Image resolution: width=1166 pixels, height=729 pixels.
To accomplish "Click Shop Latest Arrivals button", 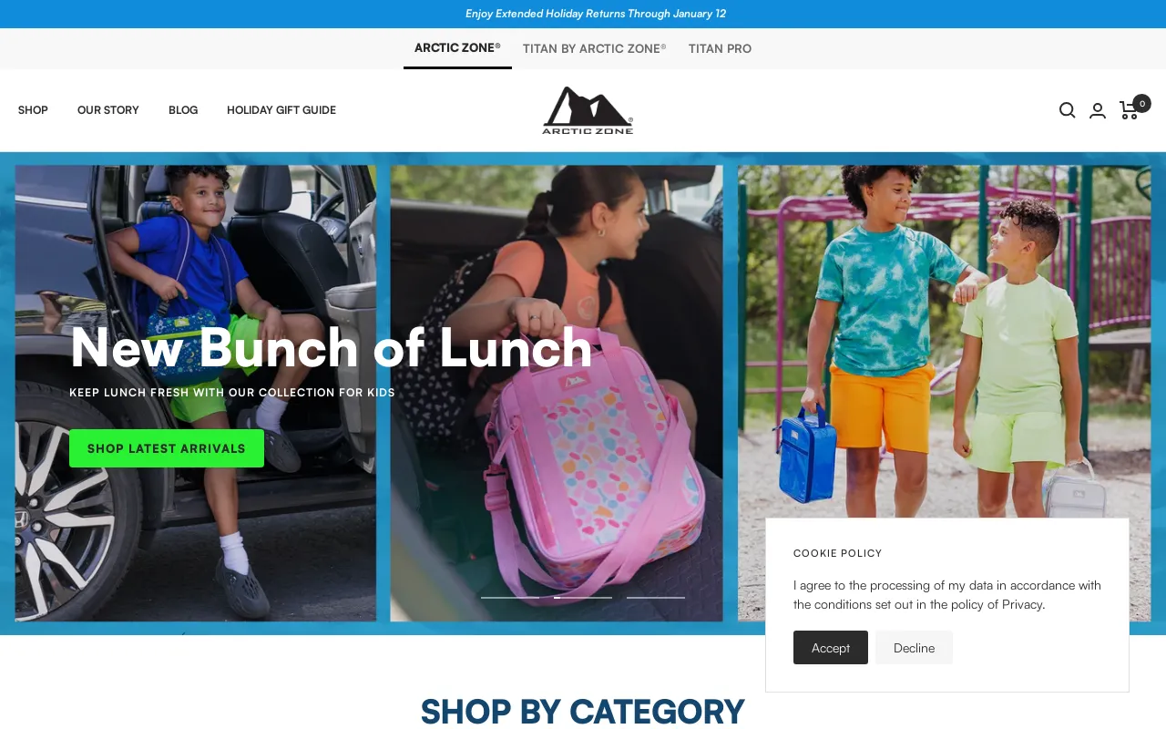I will [167, 448].
